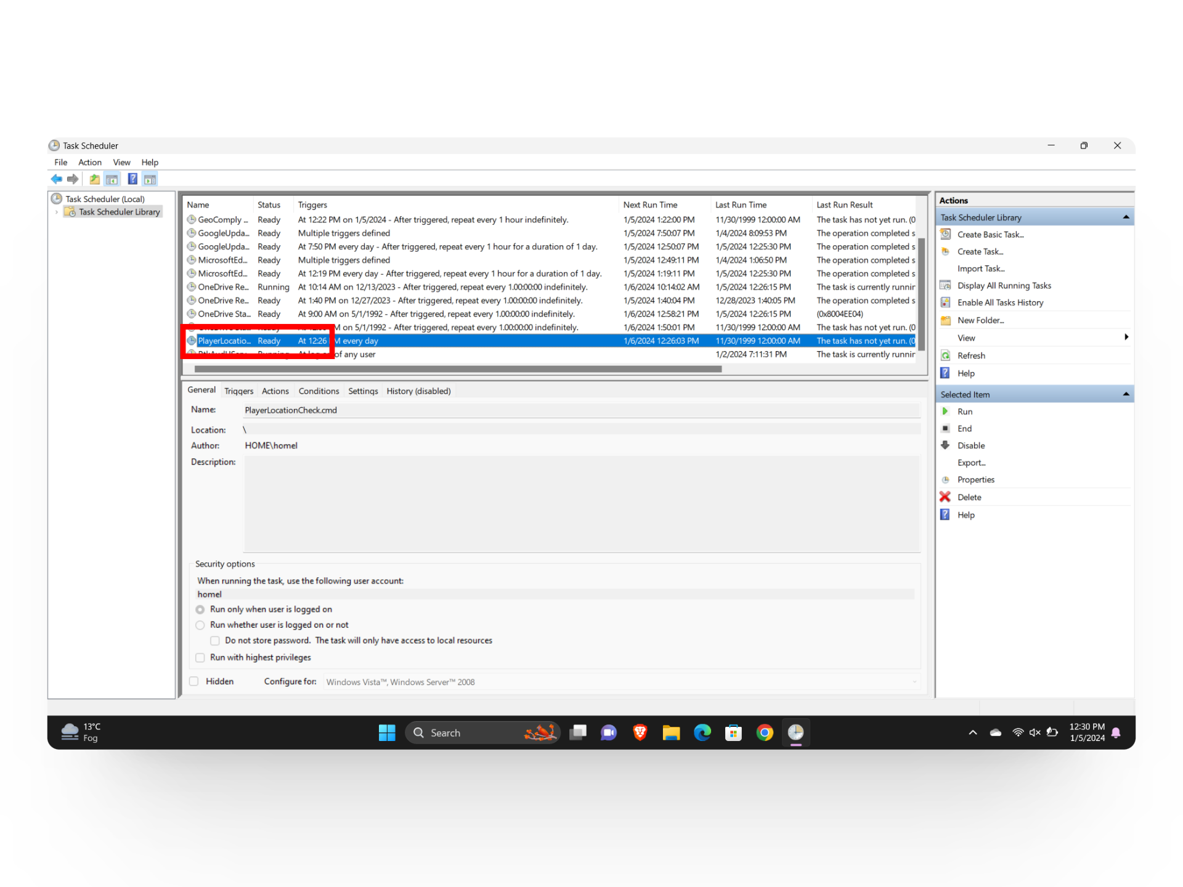Click Enable All Tasks History

(x=1000, y=302)
